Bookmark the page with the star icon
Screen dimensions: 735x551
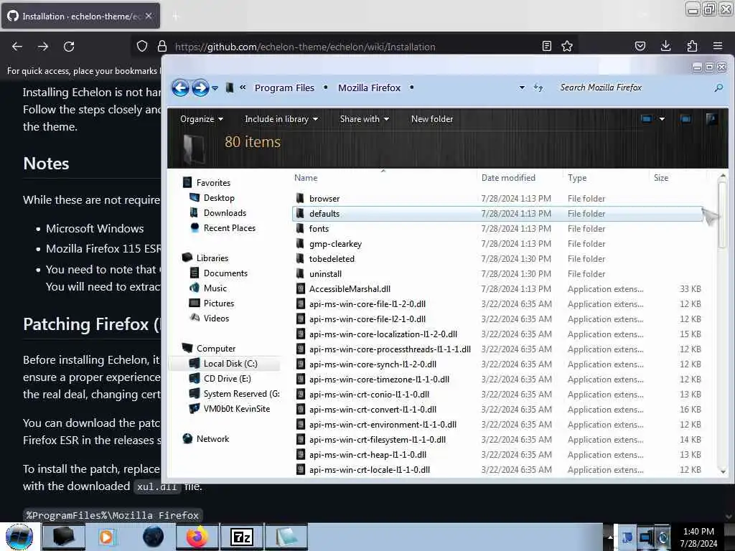(x=567, y=46)
